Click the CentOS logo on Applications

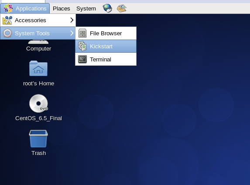point(8,8)
